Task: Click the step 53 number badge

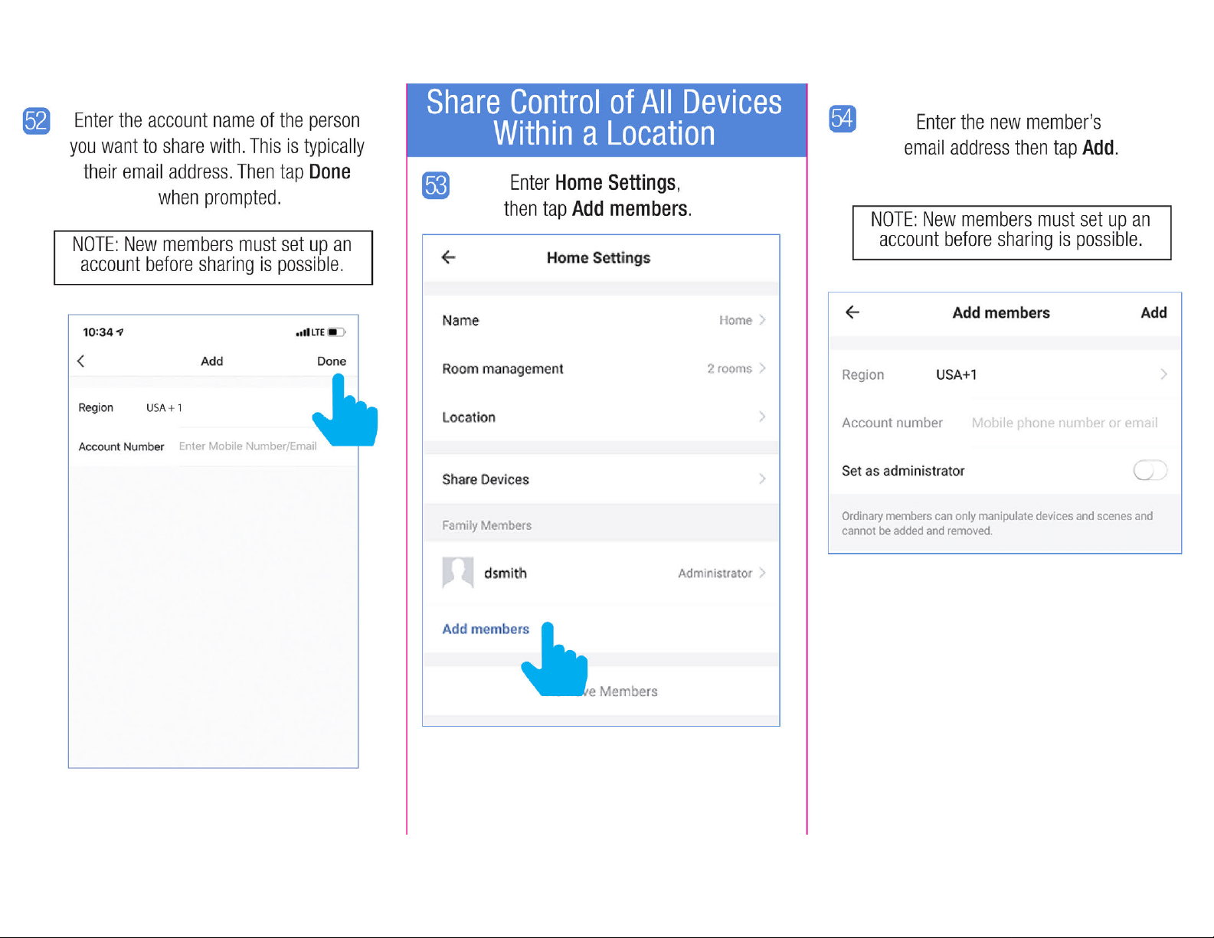Action: pyautogui.click(x=436, y=185)
